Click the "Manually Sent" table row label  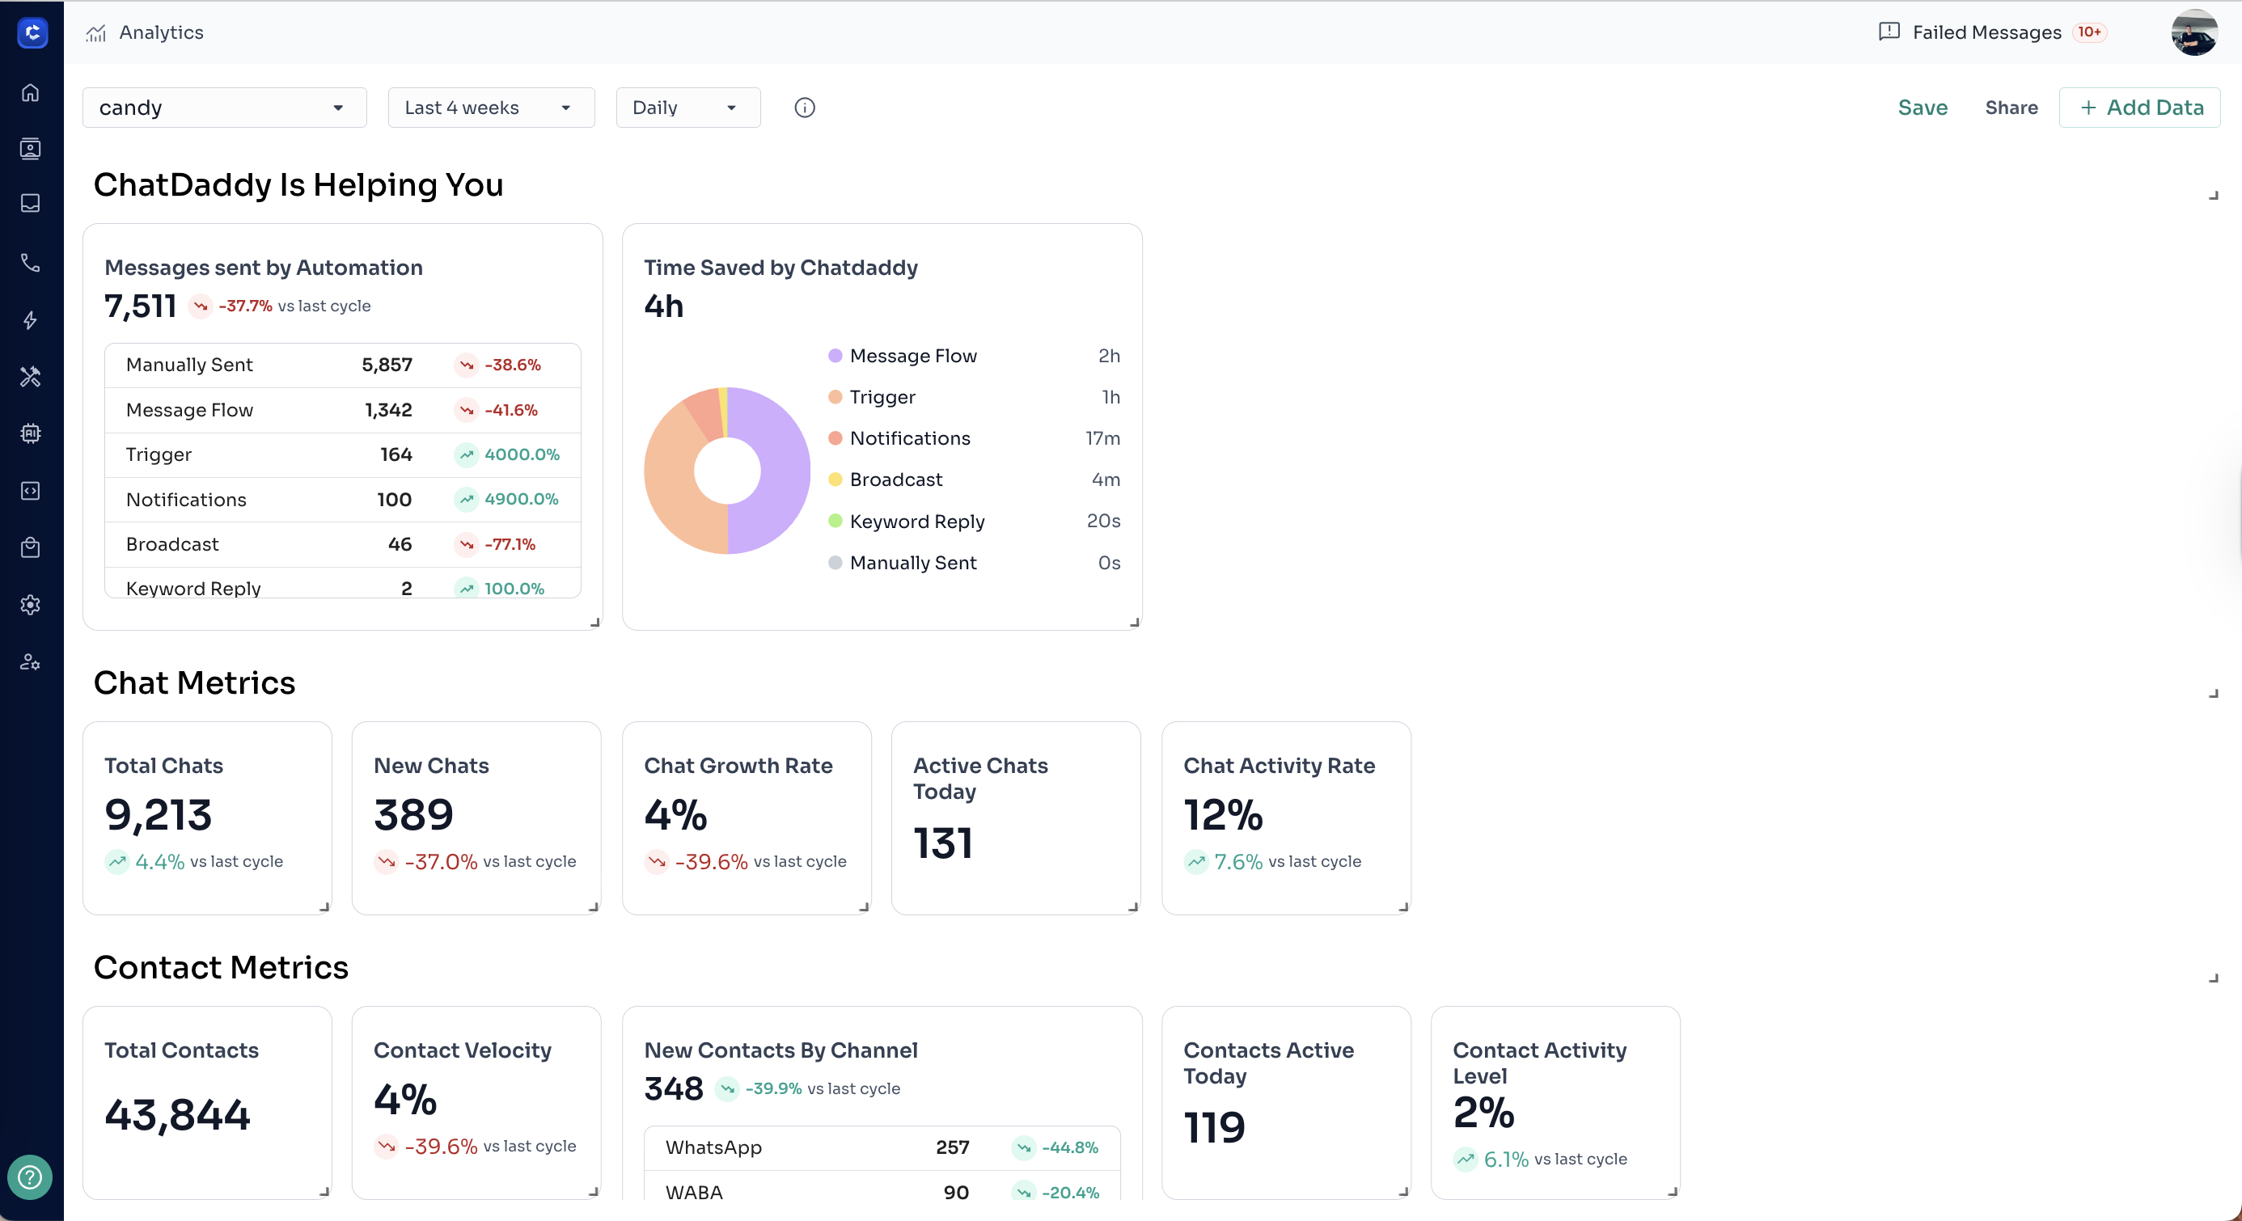pos(189,365)
